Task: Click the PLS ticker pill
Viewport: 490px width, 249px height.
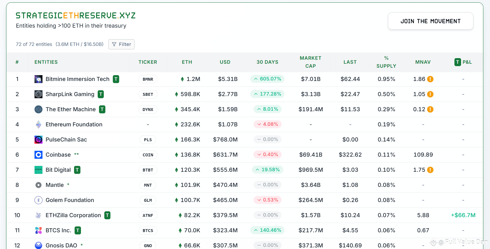Action: coord(148,140)
